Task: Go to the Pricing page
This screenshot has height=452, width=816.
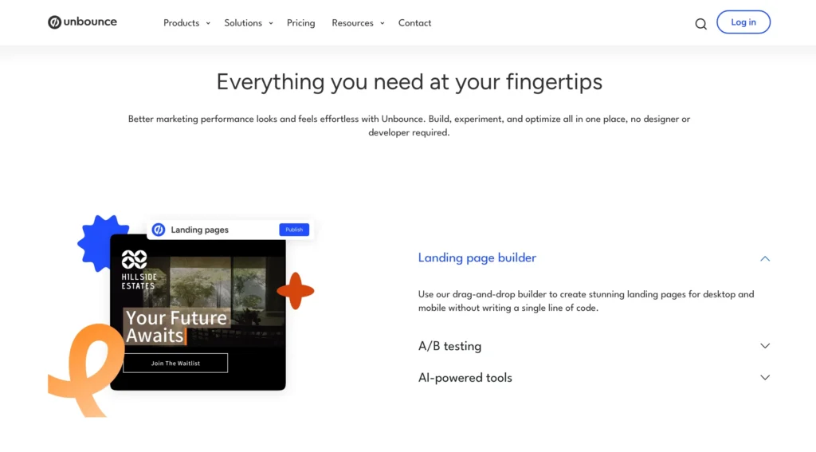Action: point(300,23)
